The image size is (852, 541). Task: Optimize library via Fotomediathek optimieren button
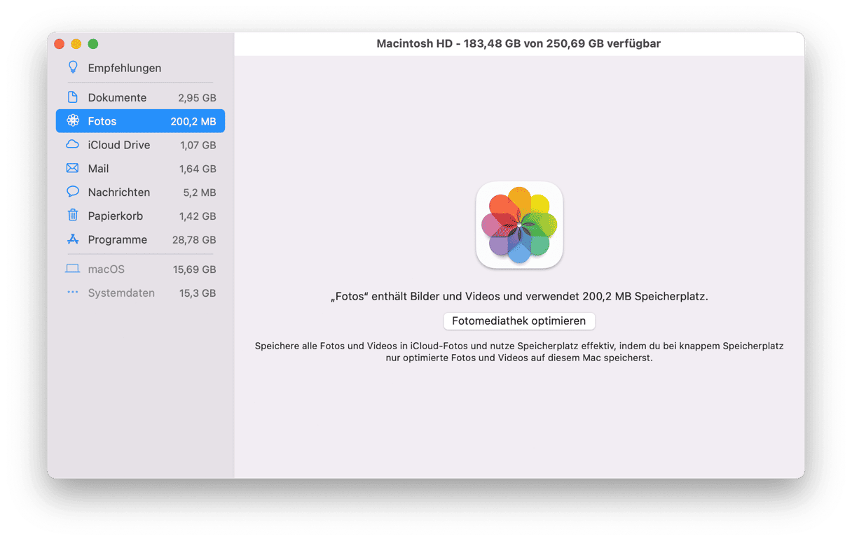(519, 321)
